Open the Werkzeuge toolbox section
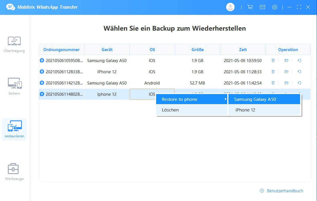The image size is (317, 201). 14,172
